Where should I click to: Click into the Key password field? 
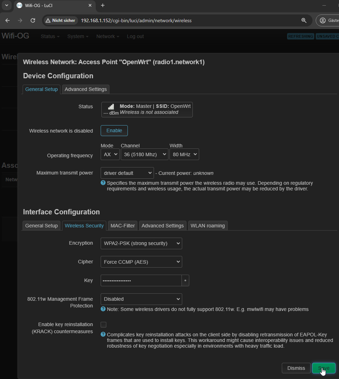coord(141,281)
